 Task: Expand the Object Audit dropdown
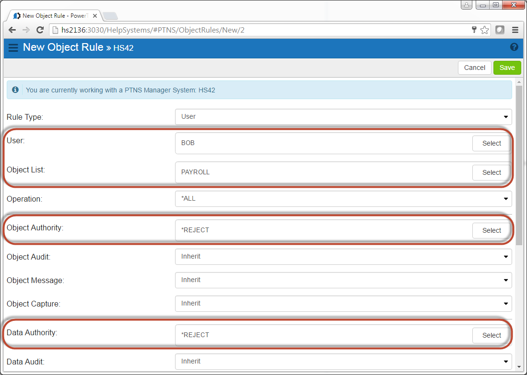(x=343, y=256)
